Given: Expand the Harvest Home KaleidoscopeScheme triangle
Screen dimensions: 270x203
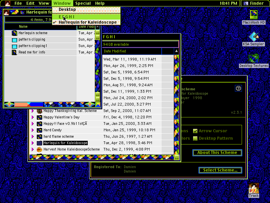Looking at the screenshot, I should pos(33,150).
